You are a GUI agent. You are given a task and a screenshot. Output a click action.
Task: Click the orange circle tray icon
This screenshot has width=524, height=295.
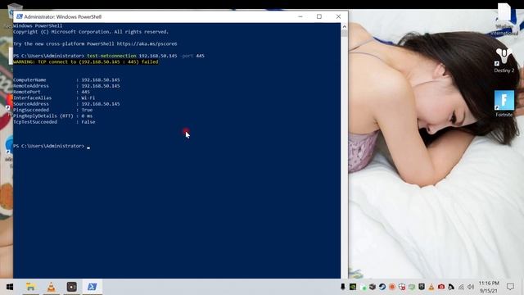click(x=392, y=287)
